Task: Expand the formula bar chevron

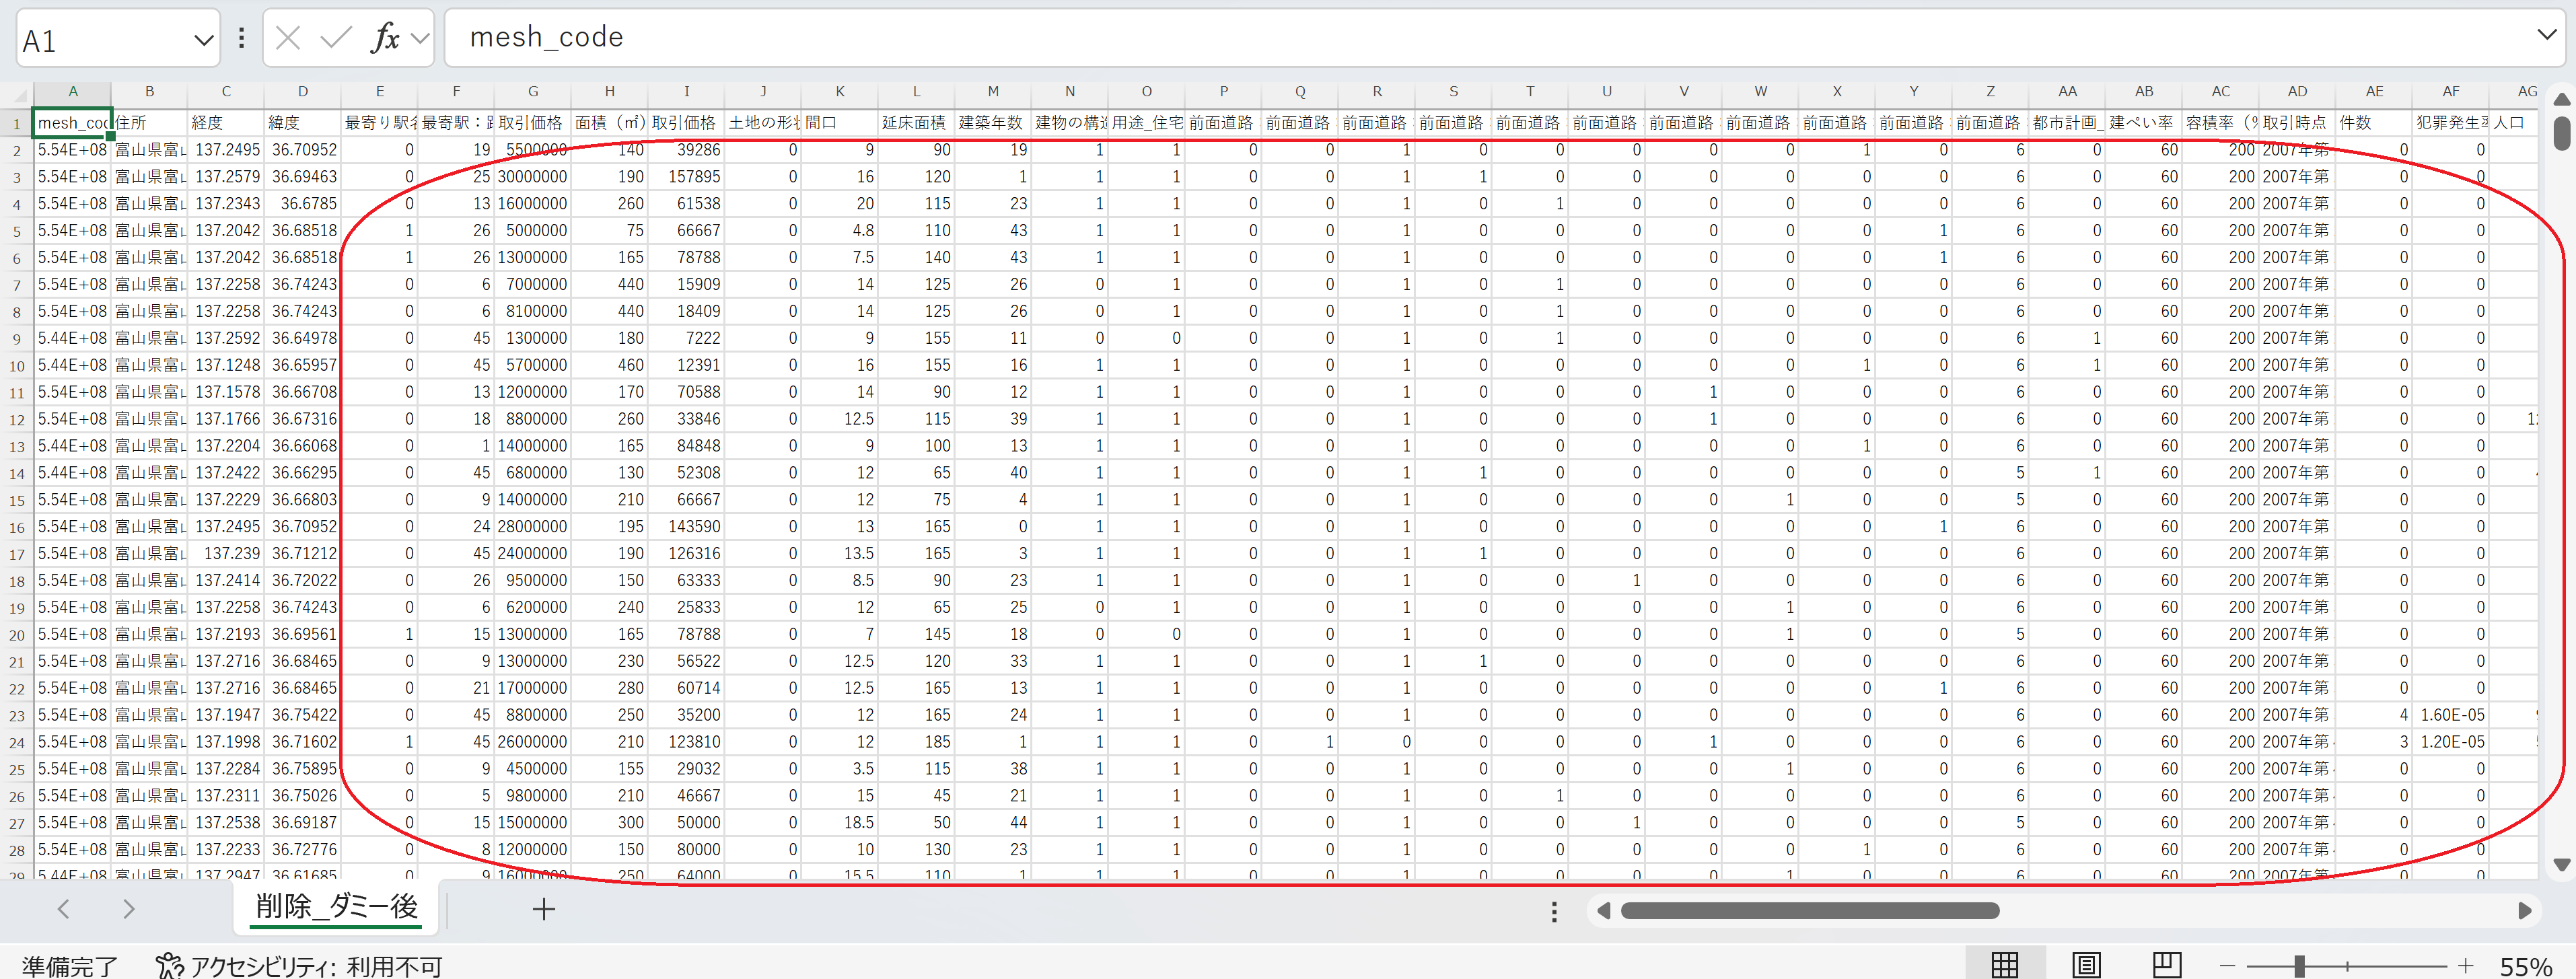Action: click(2546, 35)
